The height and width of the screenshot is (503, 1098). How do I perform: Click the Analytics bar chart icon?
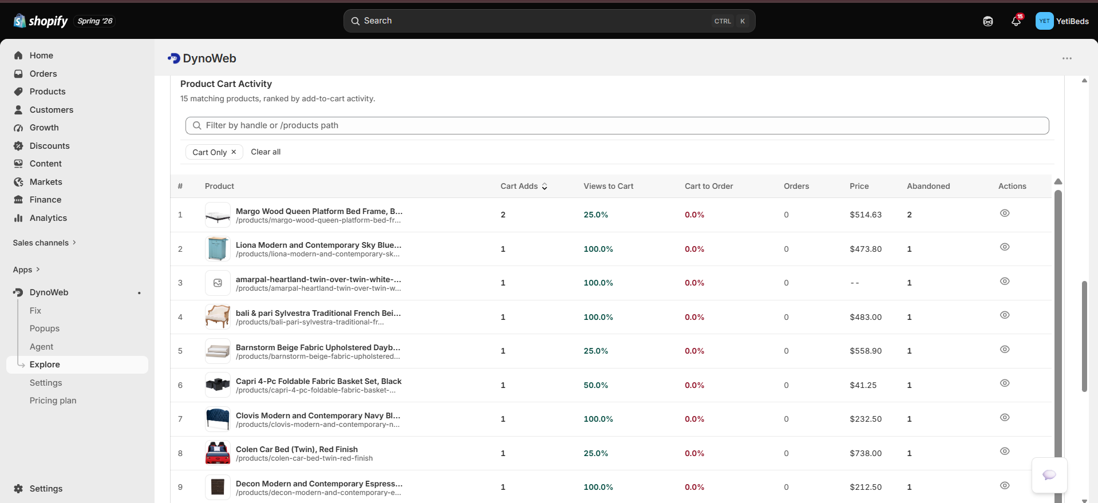point(18,218)
